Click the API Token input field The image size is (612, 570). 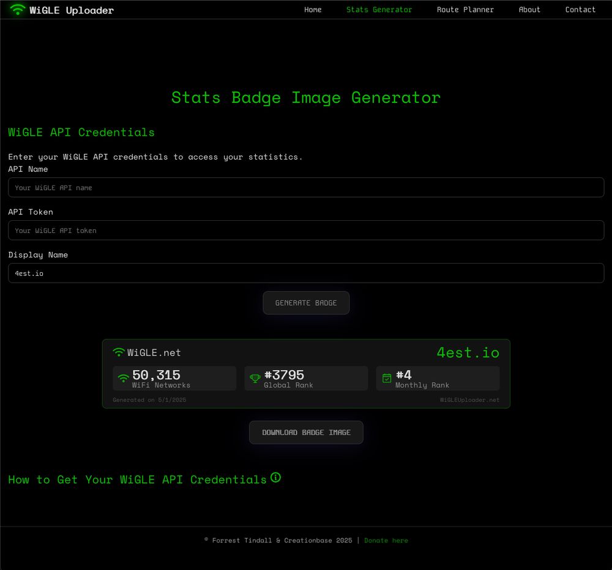306,230
